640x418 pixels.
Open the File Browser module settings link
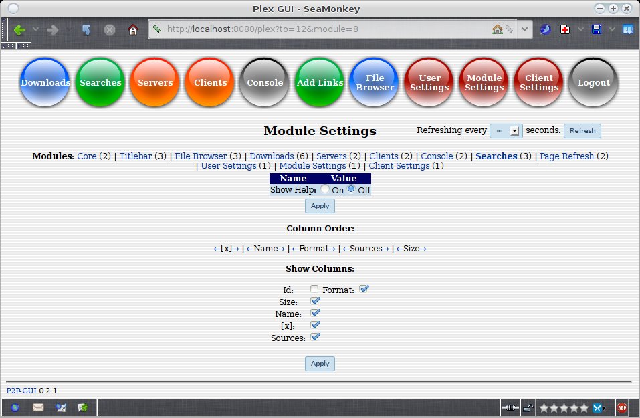201,156
